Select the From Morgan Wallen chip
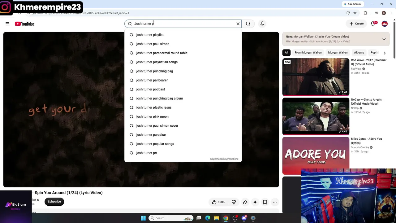The image size is (396, 223). point(308,53)
